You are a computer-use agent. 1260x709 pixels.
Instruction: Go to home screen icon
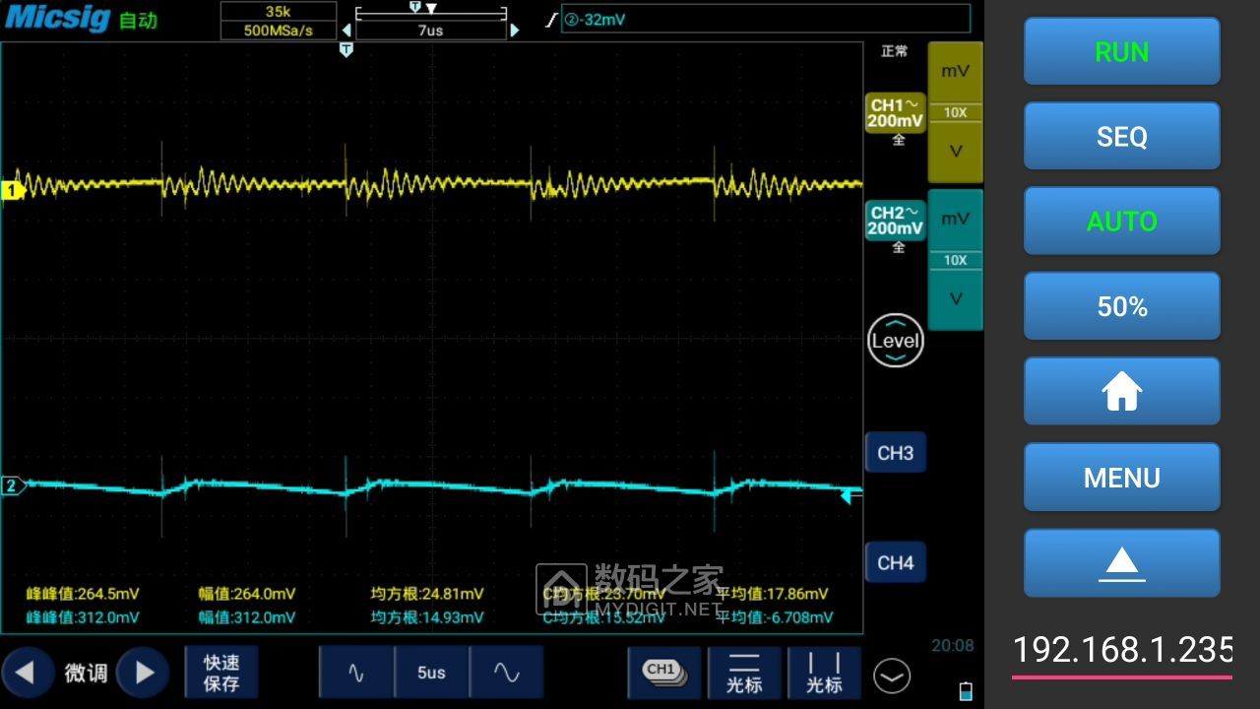(1121, 391)
